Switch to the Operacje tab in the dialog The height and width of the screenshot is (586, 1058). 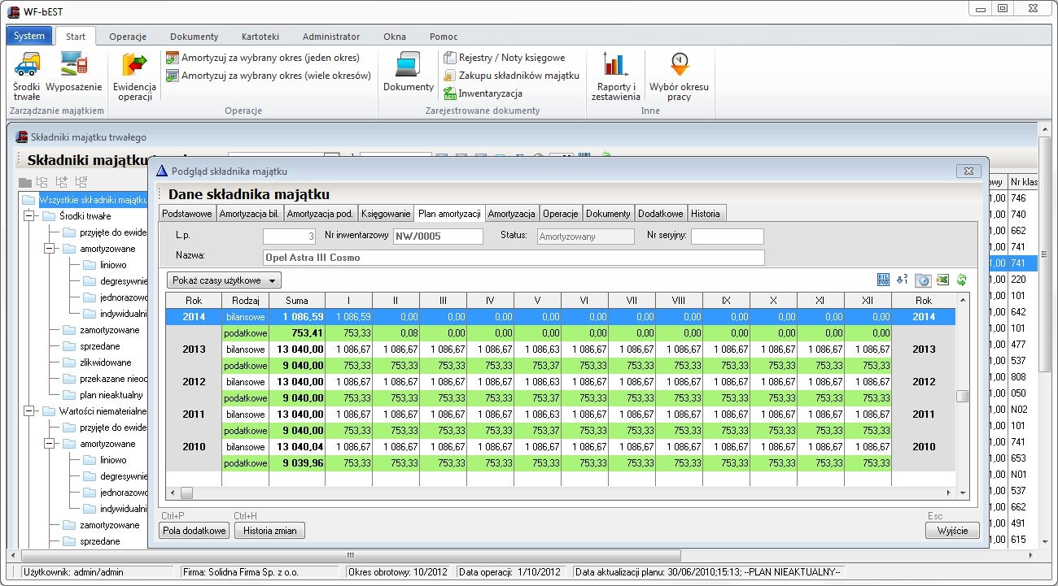pos(561,214)
